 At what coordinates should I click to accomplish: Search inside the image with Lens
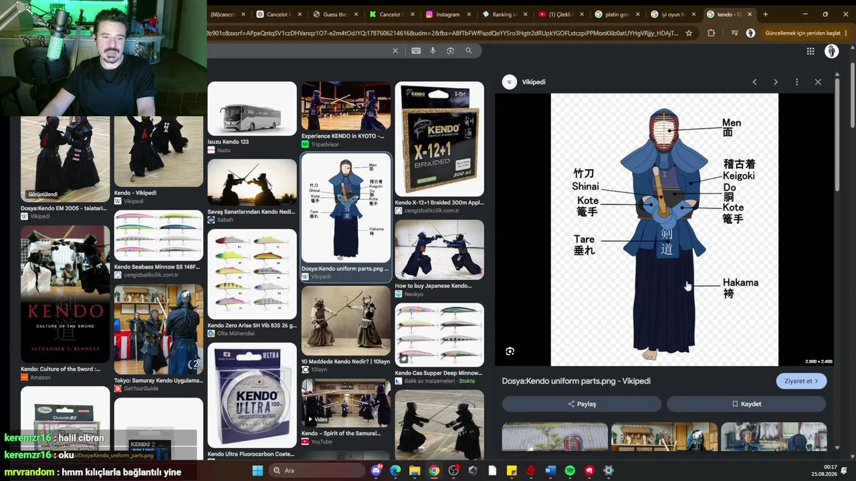click(510, 351)
